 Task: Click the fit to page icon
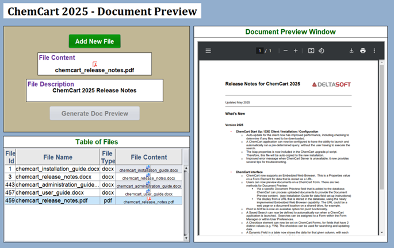point(311,51)
